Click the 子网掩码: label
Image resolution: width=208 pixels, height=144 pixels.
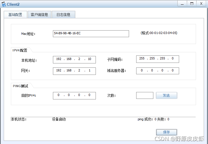(115, 59)
